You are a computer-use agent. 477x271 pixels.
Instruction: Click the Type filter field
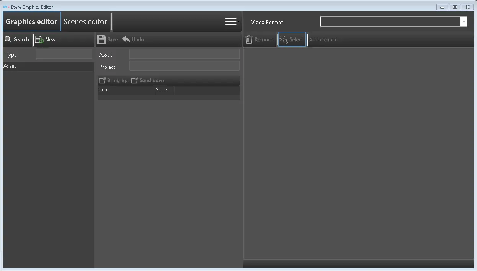[x=64, y=54]
